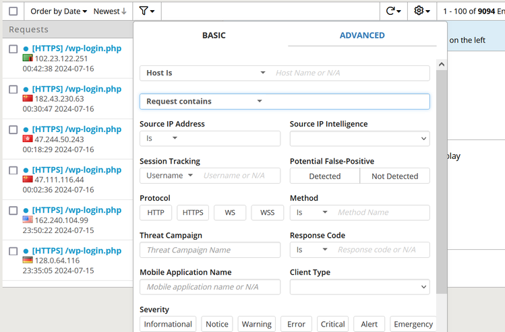Open the Order by Date dropdown
The height and width of the screenshot is (332, 505).
59,11
